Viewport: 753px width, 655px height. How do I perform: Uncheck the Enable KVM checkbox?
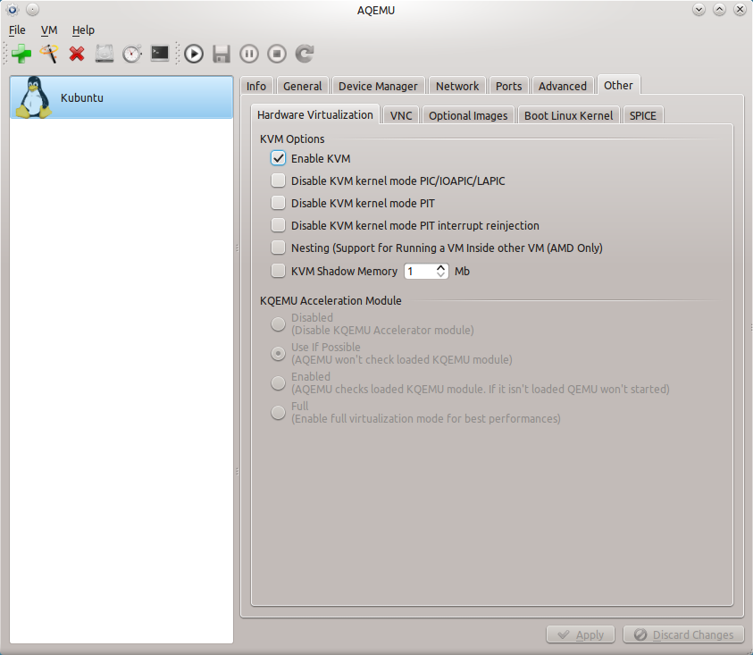tap(278, 158)
